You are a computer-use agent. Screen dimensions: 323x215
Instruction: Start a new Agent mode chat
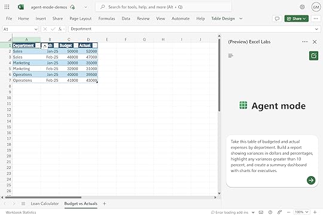click(x=314, y=56)
